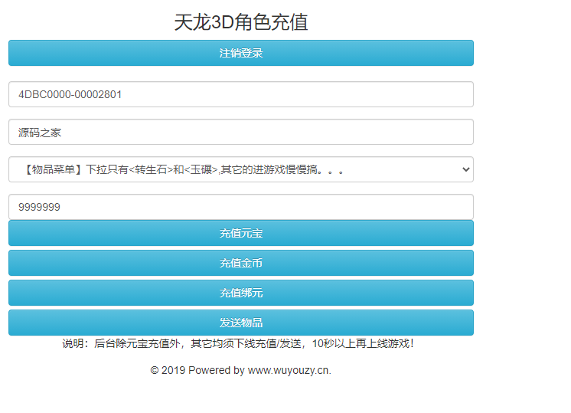Viewport: 571px width, 413px height.
Task: Click the footer text www.wuyouzy.cn
Action: [x=289, y=370]
